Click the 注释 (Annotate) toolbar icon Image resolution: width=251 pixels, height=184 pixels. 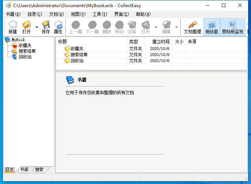[x=132, y=27]
